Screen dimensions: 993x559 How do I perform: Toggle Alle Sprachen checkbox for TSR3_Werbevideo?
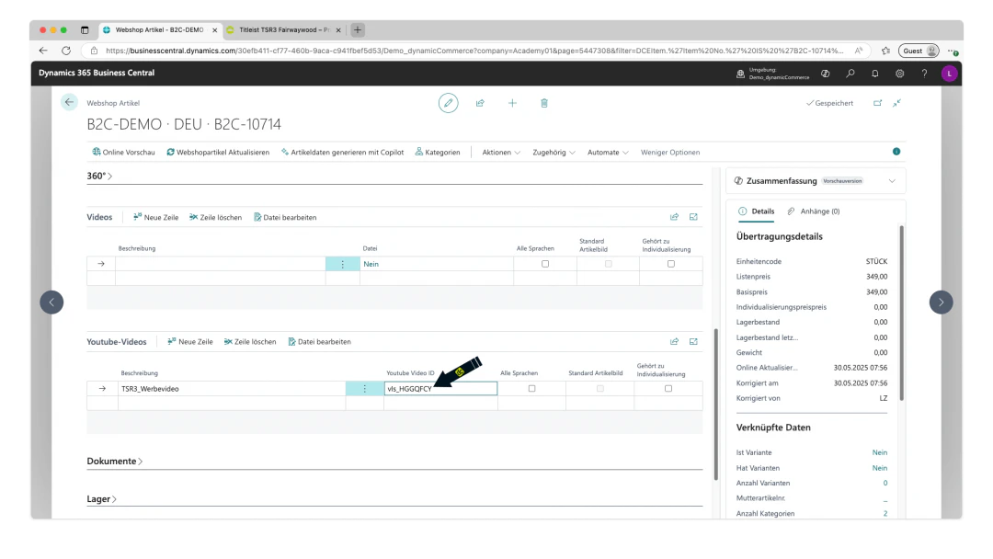pos(531,389)
